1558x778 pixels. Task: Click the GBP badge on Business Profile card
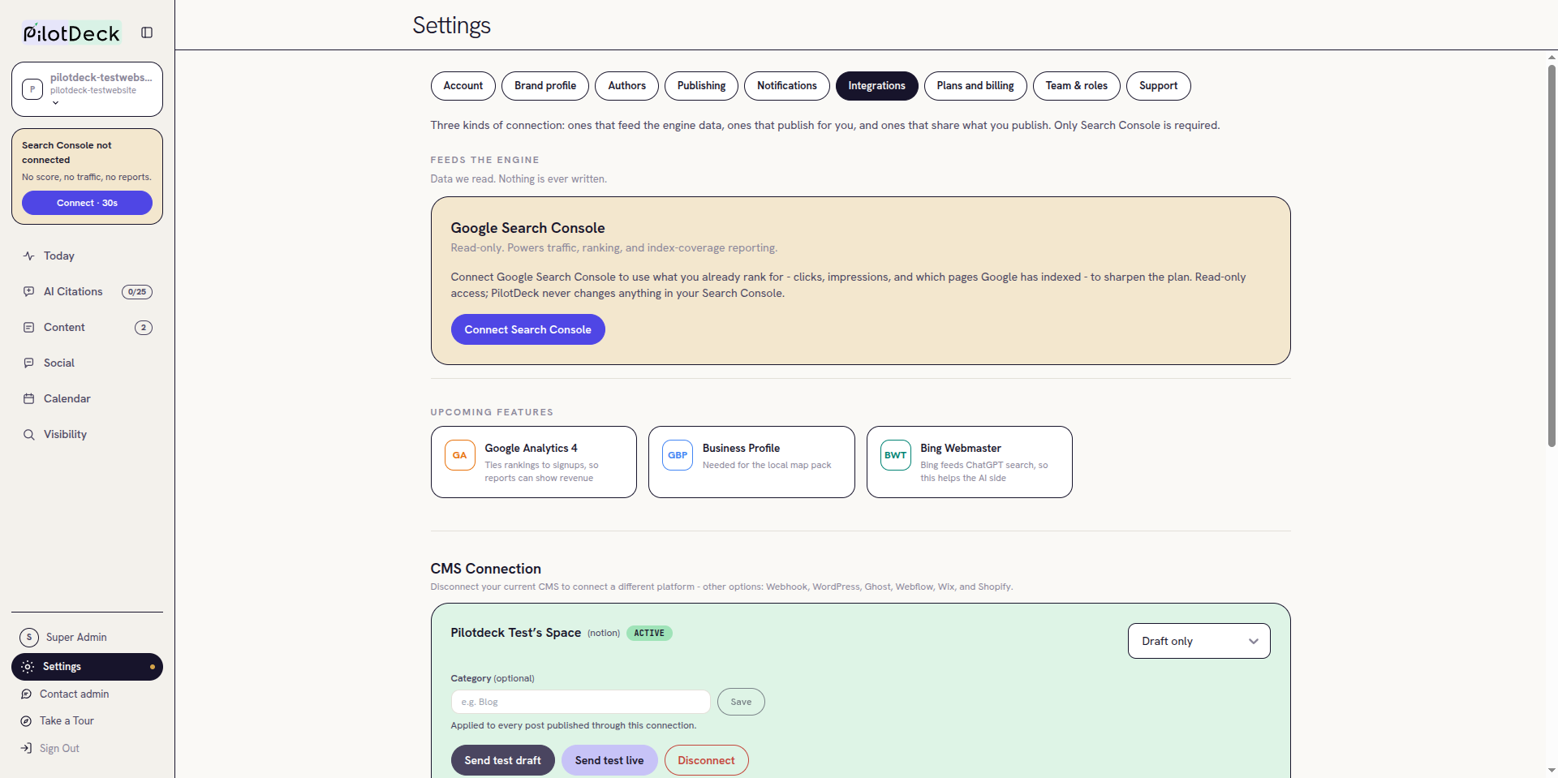678,455
